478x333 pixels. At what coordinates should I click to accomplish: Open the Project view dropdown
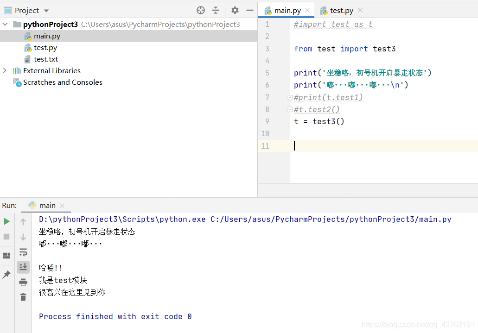pos(46,11)
